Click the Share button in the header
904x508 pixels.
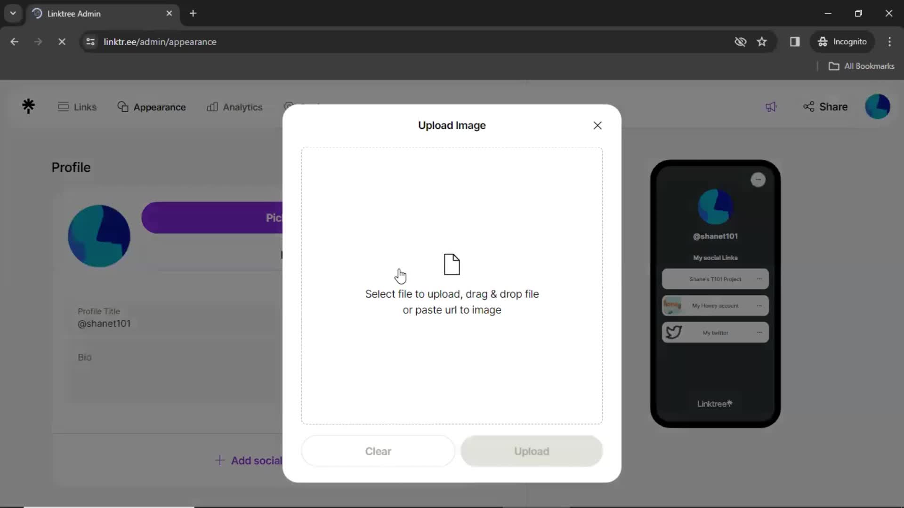[825, 107]
